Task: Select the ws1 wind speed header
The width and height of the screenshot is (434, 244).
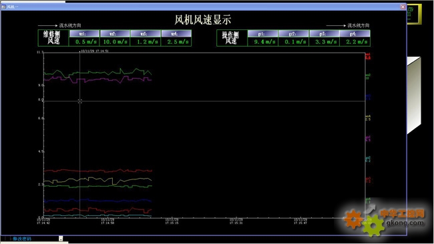Action: [84, 34]
